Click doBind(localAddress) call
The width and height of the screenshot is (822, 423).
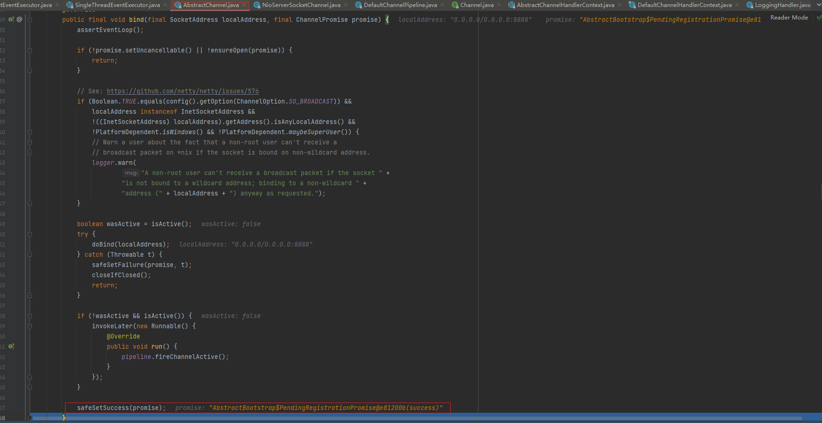tap(131, 244)
